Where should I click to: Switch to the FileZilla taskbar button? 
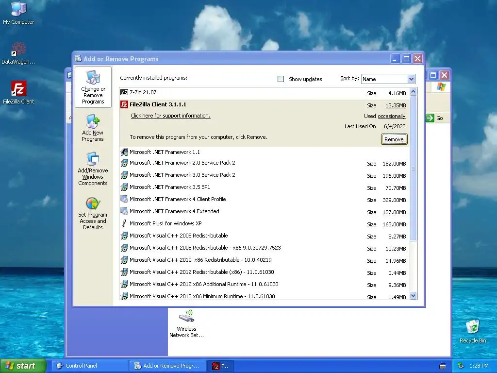[x=221, y=366]
